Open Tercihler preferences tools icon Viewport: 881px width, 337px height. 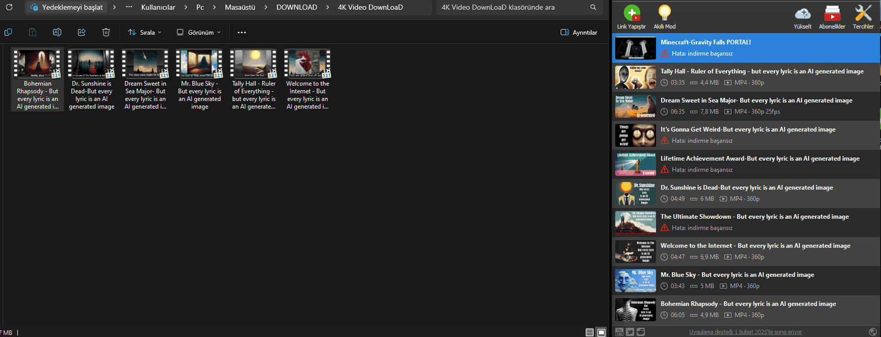pos(863,17)
